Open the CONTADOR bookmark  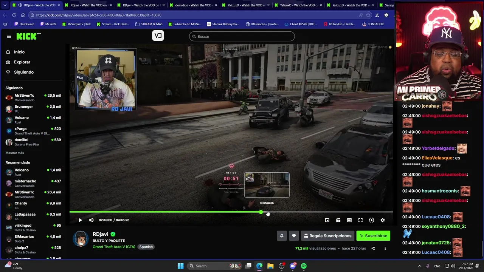coord(373,24)
